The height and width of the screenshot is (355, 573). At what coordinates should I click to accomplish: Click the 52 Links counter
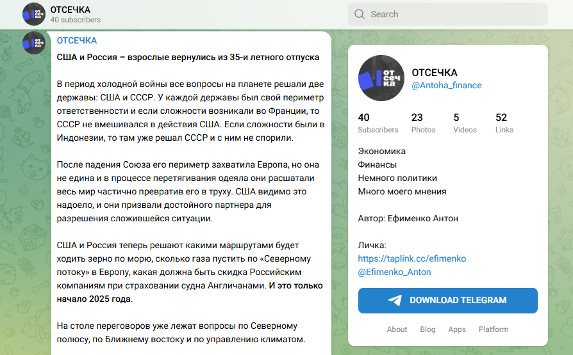(504, 123)
